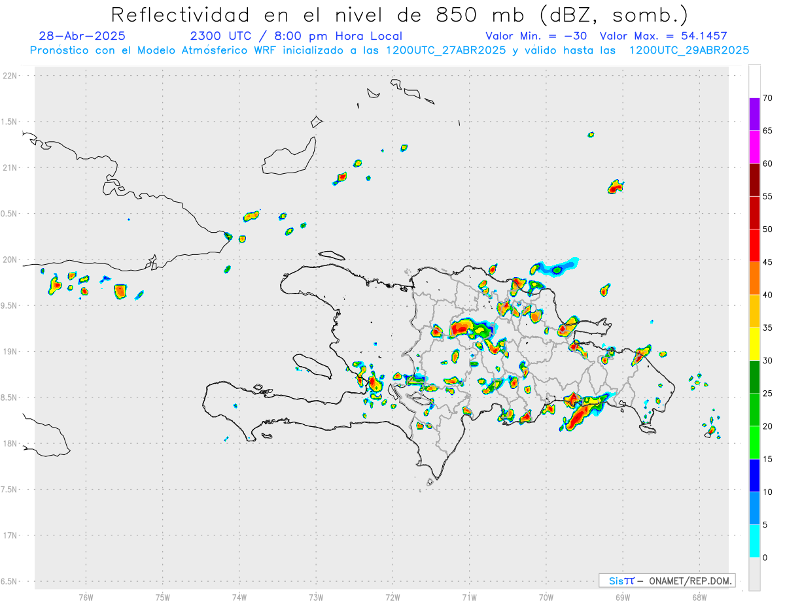This screenshot has width=785, height=606.
Task: Click the colorbar value label '55'
Action: [768, 196]
